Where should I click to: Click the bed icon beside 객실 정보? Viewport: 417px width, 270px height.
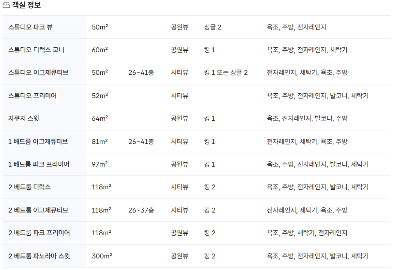(6, 6)
